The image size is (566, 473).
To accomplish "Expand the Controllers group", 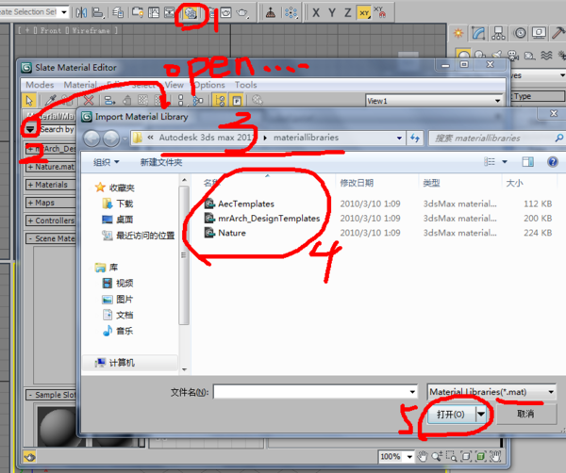I will [50, 220].
